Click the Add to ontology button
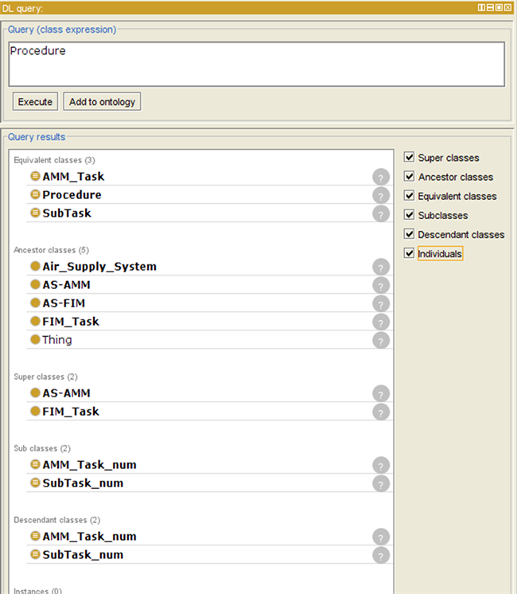The width and height of the screenshot is (517, 594). coord(102,102)
